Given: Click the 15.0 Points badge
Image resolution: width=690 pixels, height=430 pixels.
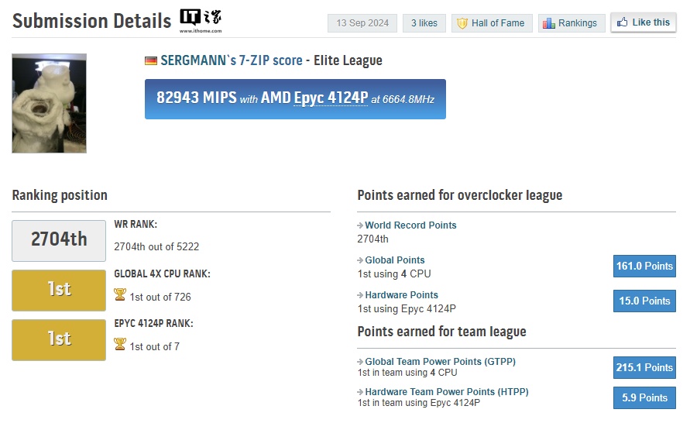Looking at the screenshot, I should [x=644, y=301].
